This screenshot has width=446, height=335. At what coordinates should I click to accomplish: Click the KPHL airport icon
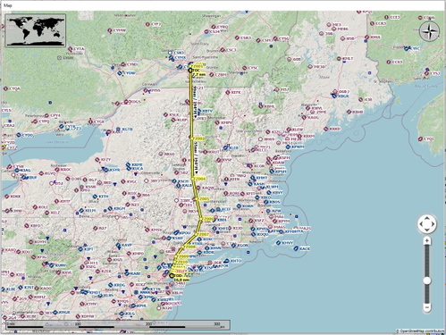(133, 306)
